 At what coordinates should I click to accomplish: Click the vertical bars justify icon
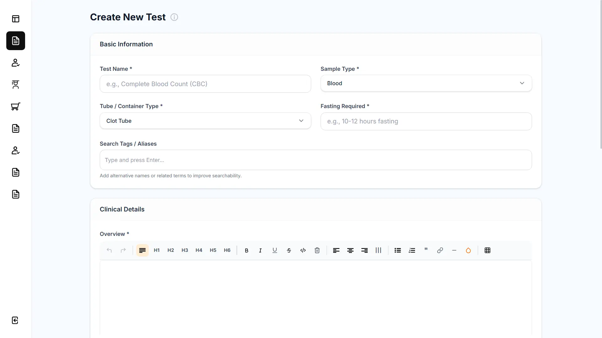pyautogui.click(x=379, y=250)
